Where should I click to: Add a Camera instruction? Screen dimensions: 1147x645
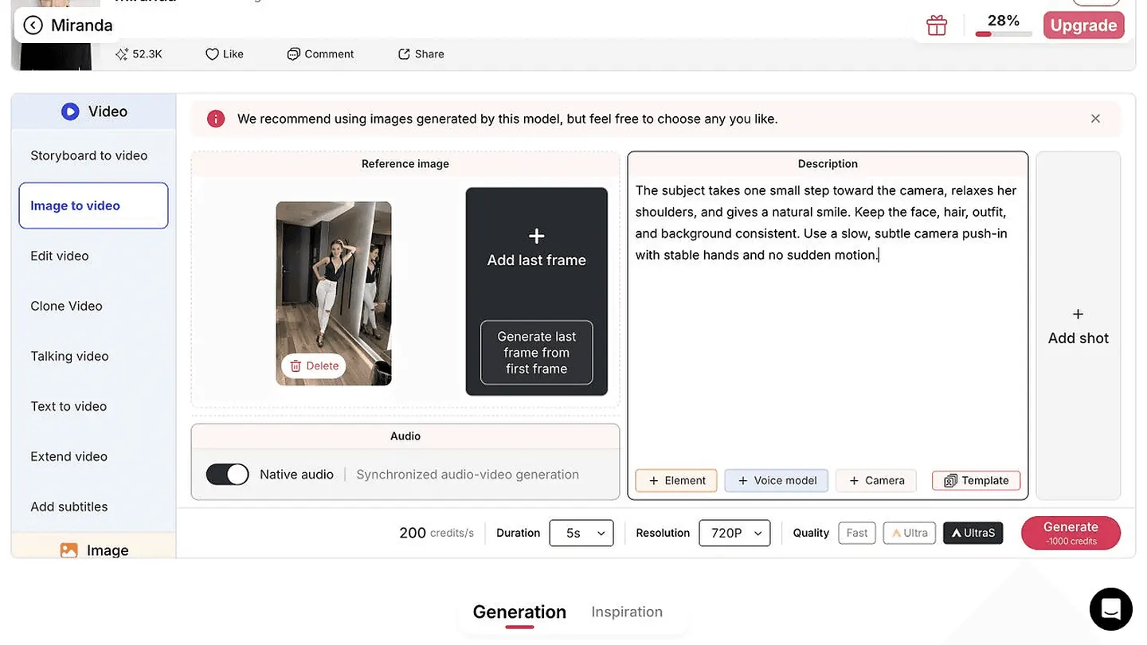(876, 480)
